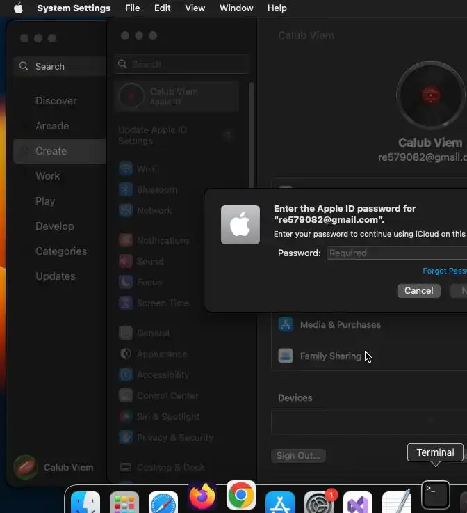Click Calub Viem account avatar in App Store
Screen dimensions: 467x513
coord(25,467)
